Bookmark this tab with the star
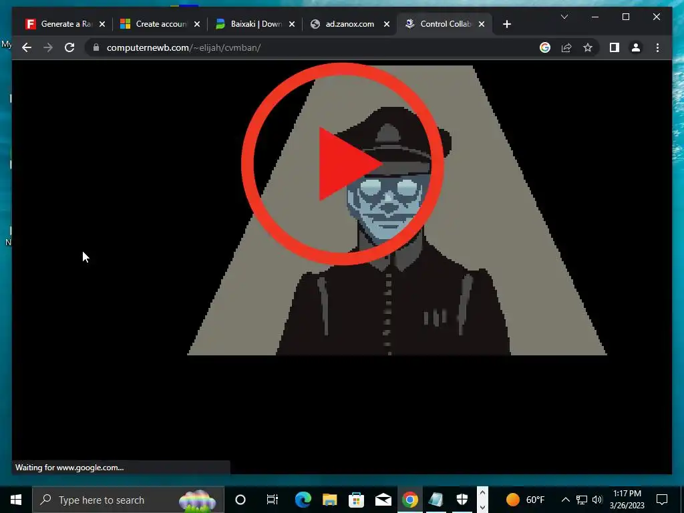Image resolution: width=684 pixels, height=513 pixels. coord(588,47)
